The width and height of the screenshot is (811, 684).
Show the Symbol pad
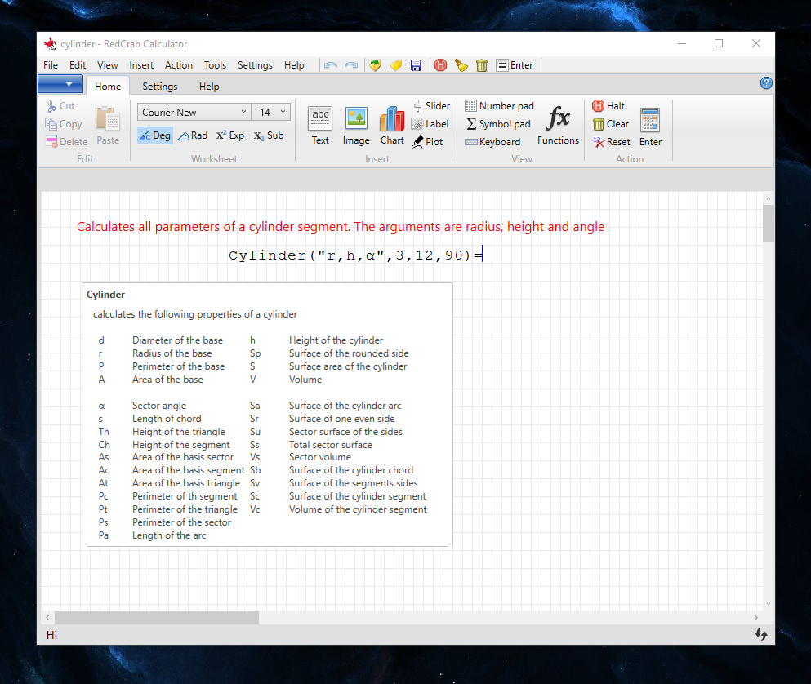498,124
